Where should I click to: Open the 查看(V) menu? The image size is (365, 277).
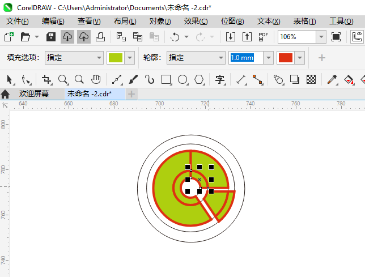pyautogui.click(x=89, y=22)
